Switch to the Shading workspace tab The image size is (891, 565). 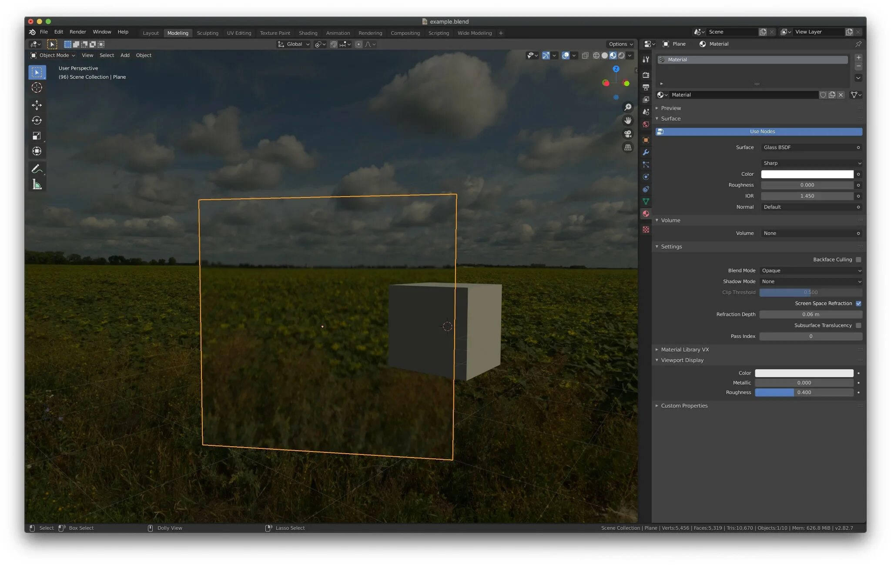[x=308, y=33]
